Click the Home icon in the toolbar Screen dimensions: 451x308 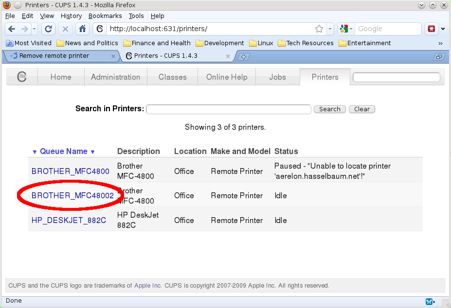tap(82, 29)
